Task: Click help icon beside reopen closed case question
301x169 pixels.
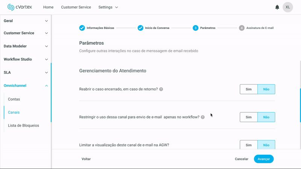Action: pos(161,89)
